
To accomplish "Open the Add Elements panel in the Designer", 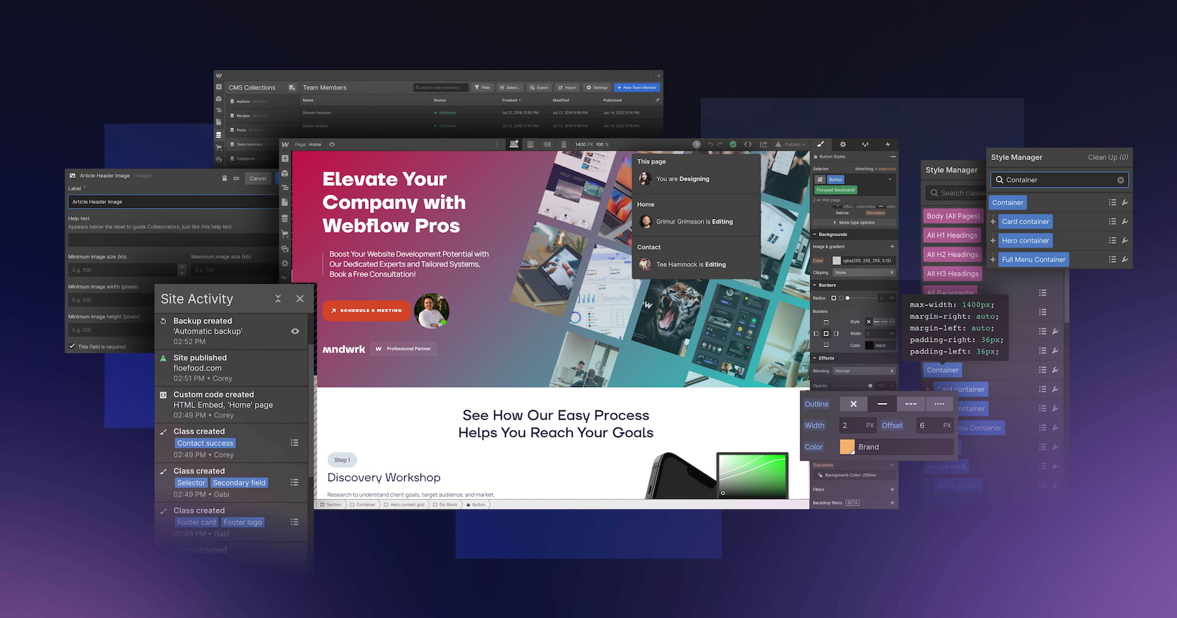I will [x=285, y=158].
